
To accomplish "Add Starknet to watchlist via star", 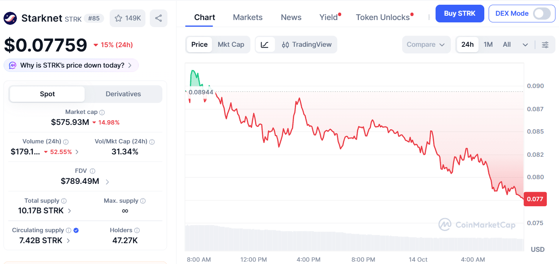I will click(128, 18).
